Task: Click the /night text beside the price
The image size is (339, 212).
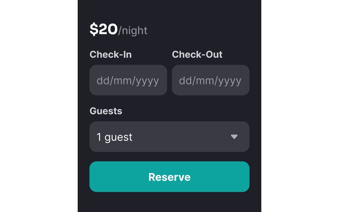Action: pyautogui.click(x=133, y=31)
